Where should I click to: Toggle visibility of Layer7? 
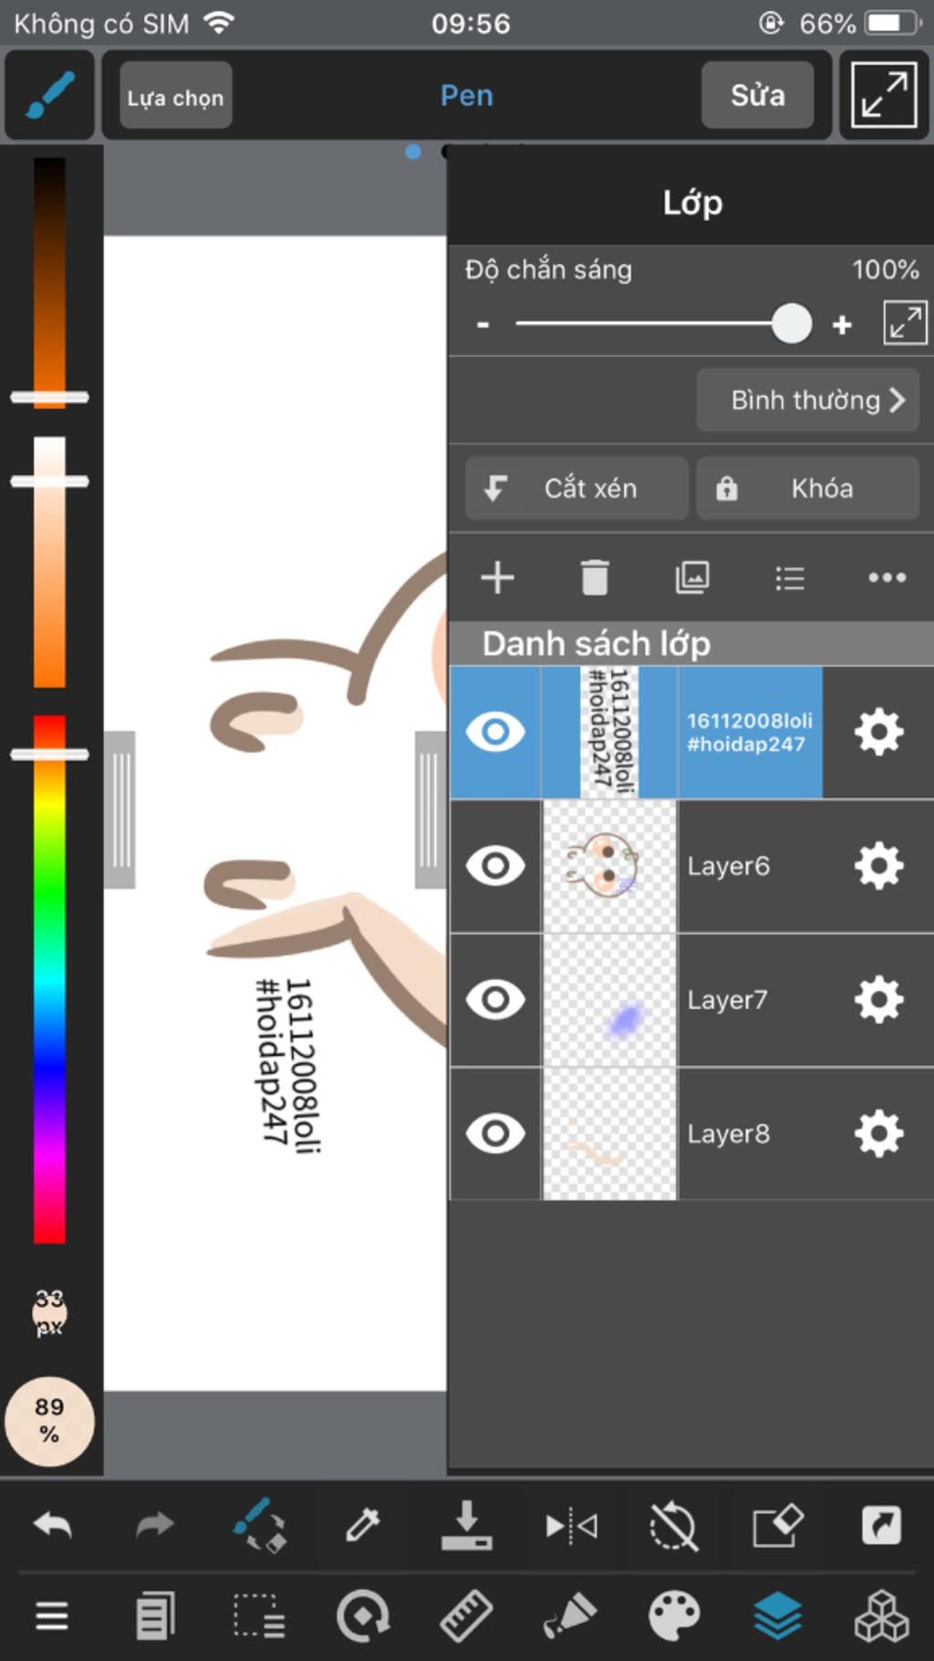coord(495,999)
